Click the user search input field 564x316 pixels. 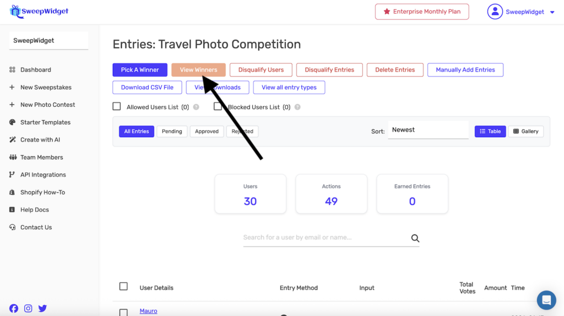click(x=325, y=238)
